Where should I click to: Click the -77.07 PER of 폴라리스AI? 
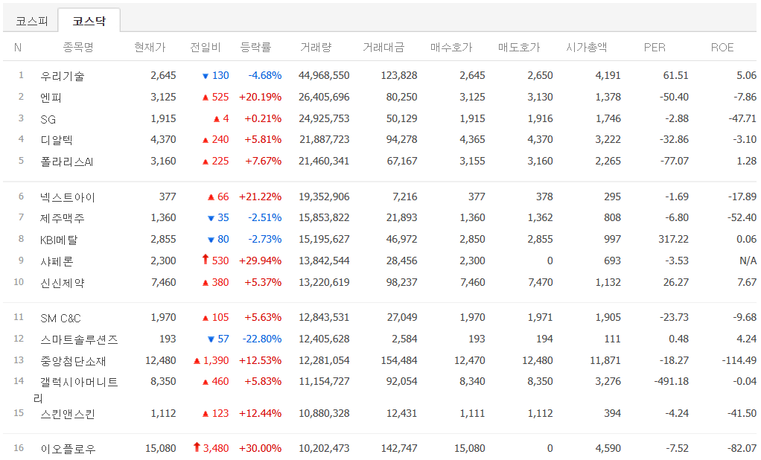674,161
